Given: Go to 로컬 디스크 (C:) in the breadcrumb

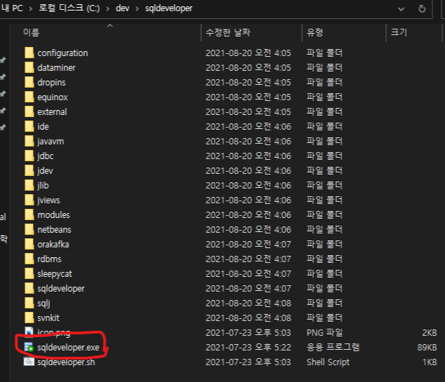Looking at the screenshot, I should (x=69, y=8).
